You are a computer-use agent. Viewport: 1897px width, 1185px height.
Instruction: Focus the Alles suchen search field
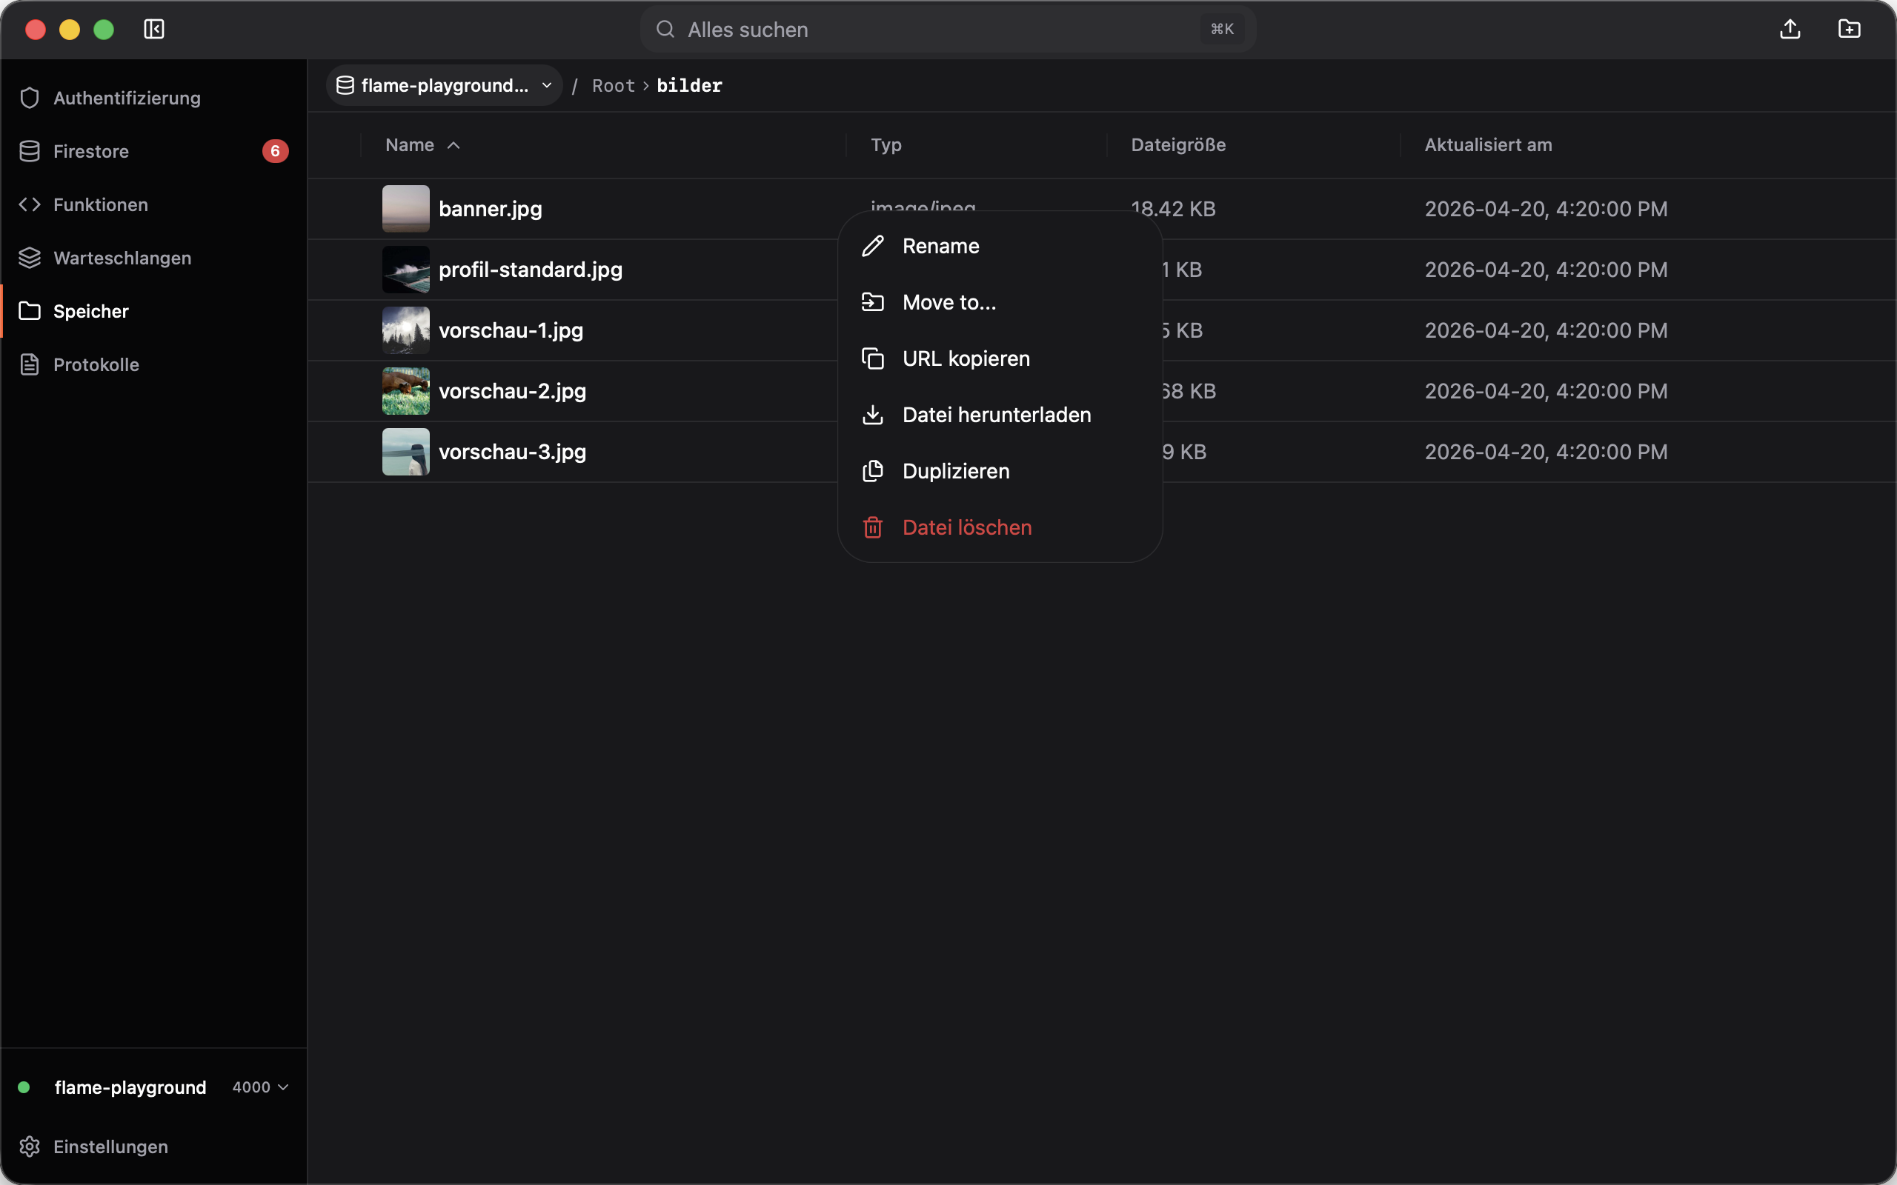948,29
